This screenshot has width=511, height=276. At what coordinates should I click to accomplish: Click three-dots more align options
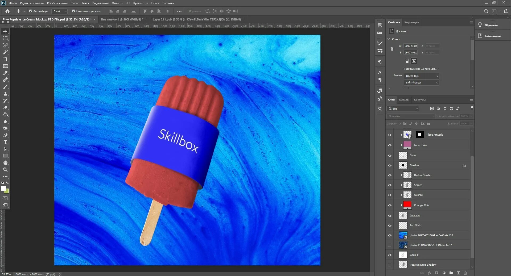179,11
